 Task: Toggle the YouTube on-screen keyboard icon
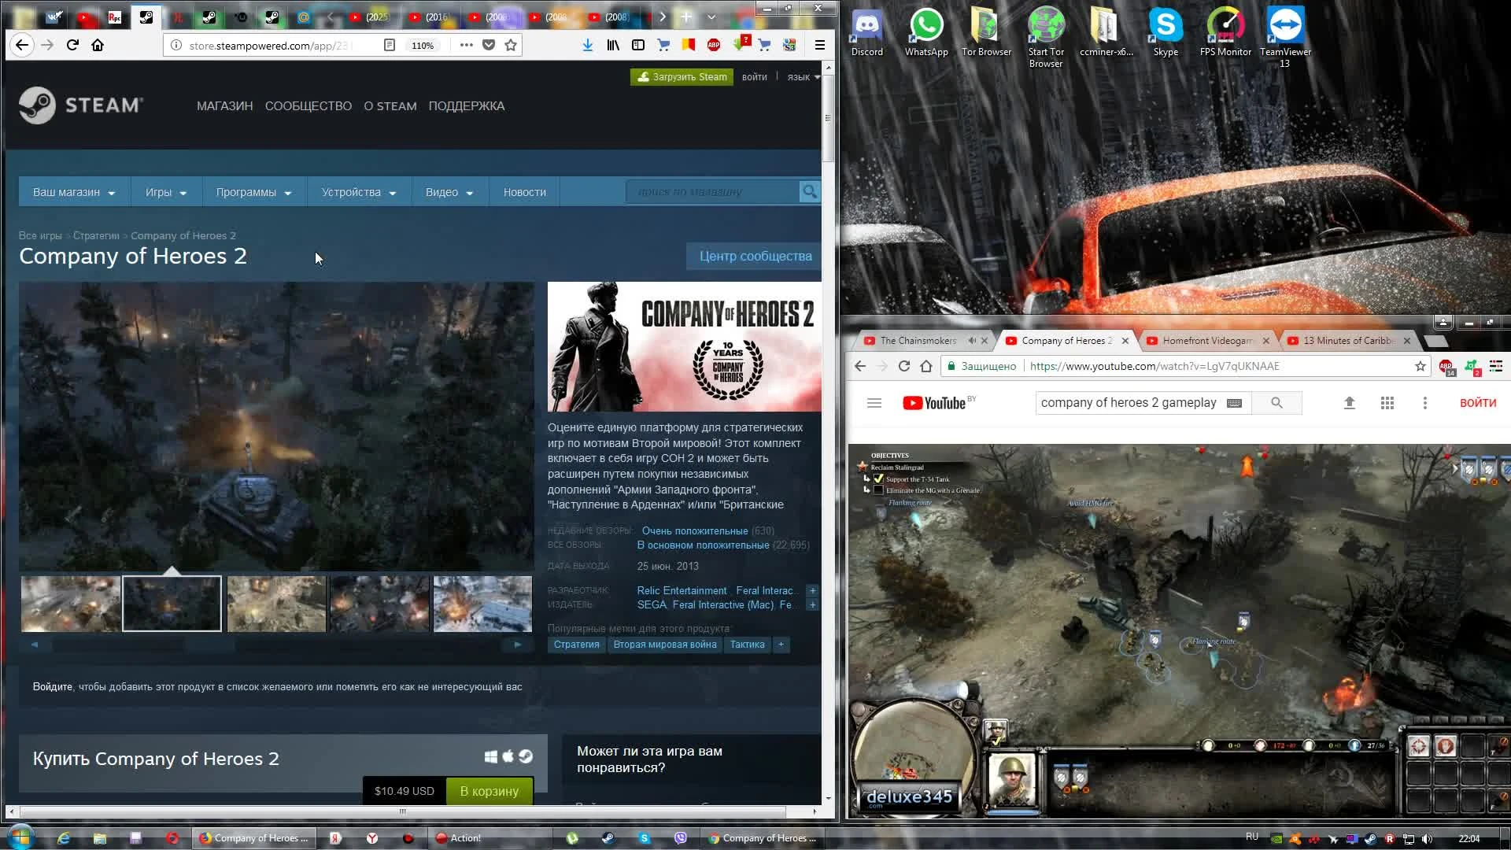point(1234,403)
